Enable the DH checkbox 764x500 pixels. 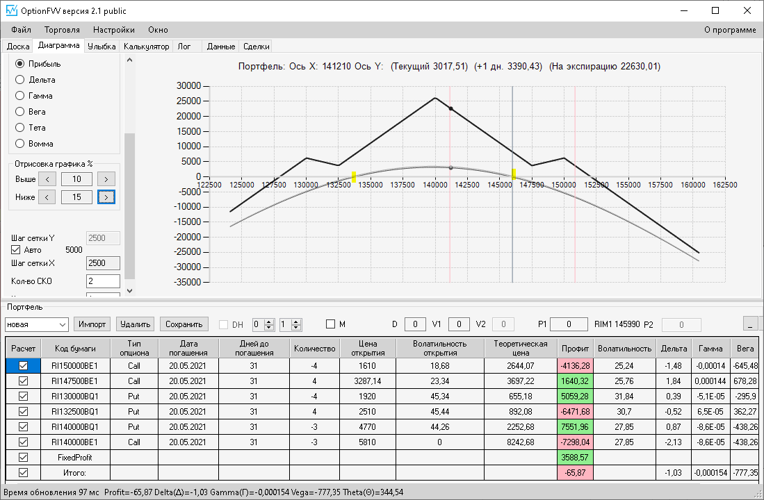(224, 324)
